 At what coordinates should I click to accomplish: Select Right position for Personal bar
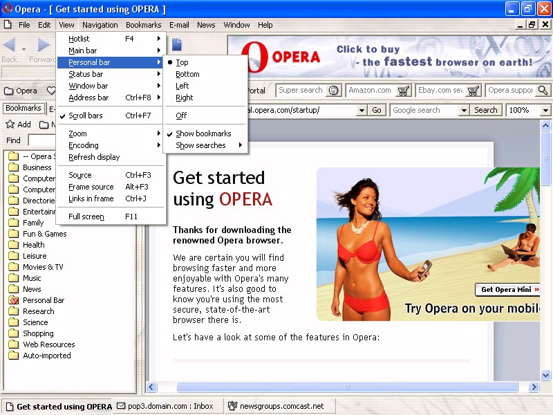[205, 98]
